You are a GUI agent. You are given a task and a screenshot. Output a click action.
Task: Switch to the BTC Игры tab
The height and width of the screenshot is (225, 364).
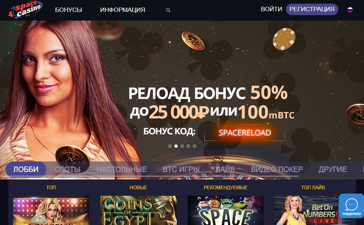[181, 169]
